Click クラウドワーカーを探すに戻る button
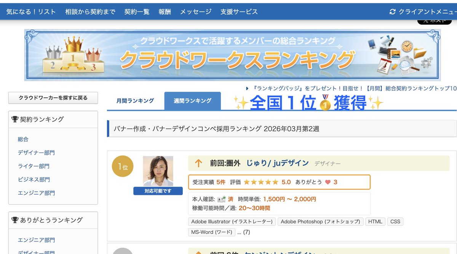The height and width of the screenshot is (254, 457). tap(53, 98)
